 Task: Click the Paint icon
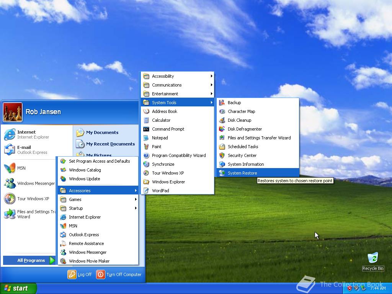pyautogui.click(x=146, y=147)
